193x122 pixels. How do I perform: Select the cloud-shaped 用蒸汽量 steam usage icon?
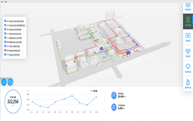pyautogui.click(x=187, y=68)
